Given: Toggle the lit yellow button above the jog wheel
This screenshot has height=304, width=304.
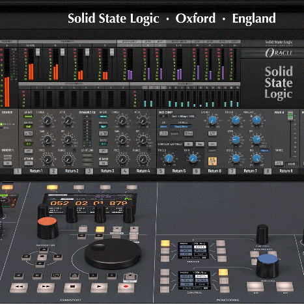Looking at the screenshot, I should [x=100, y=229].
